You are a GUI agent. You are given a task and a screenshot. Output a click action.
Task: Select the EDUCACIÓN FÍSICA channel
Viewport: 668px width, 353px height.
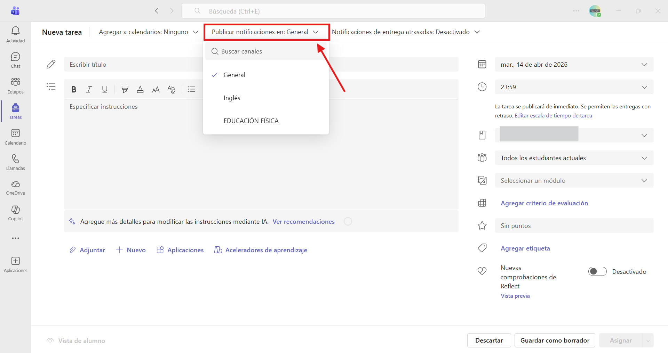coord(266,121)
